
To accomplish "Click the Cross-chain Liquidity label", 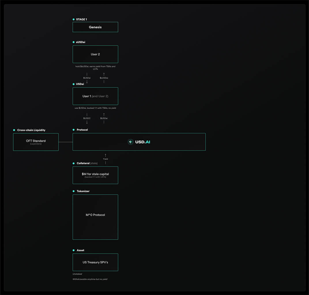I will tap(31, 130).
